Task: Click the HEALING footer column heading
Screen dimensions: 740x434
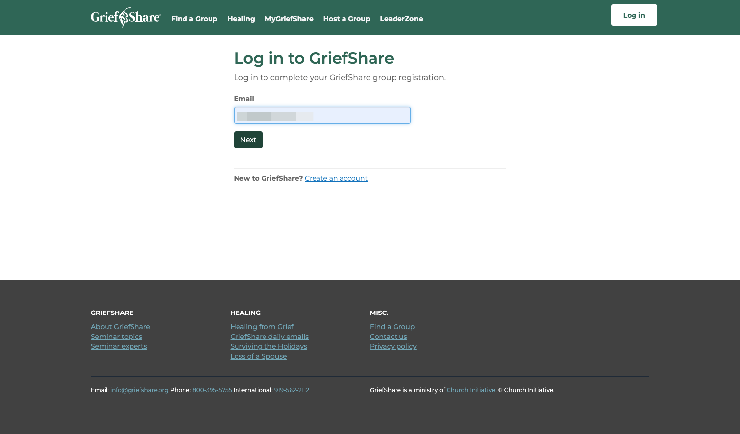Action: tap(245, 313)
